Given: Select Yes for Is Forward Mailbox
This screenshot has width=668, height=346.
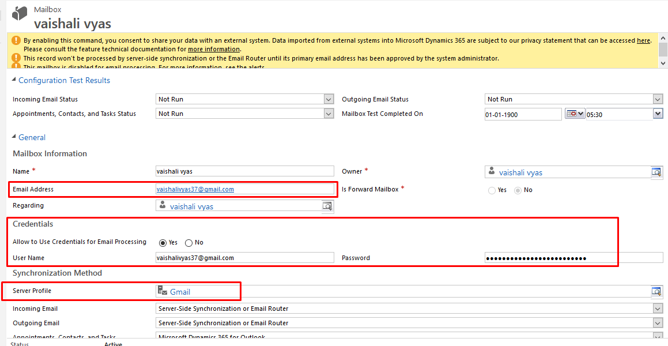Looking at the screenshot, I should click(492, 190).
